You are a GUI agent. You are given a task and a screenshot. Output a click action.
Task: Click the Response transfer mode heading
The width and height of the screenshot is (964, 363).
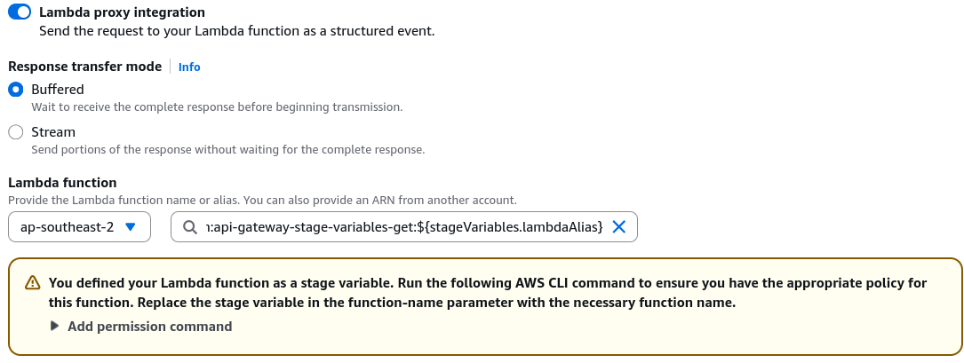84,67
